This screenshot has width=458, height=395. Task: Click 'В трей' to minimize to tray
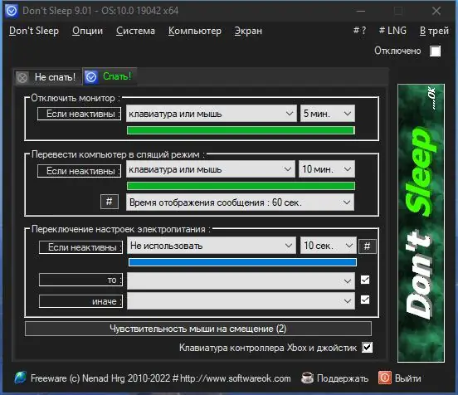tap(434, 31)
